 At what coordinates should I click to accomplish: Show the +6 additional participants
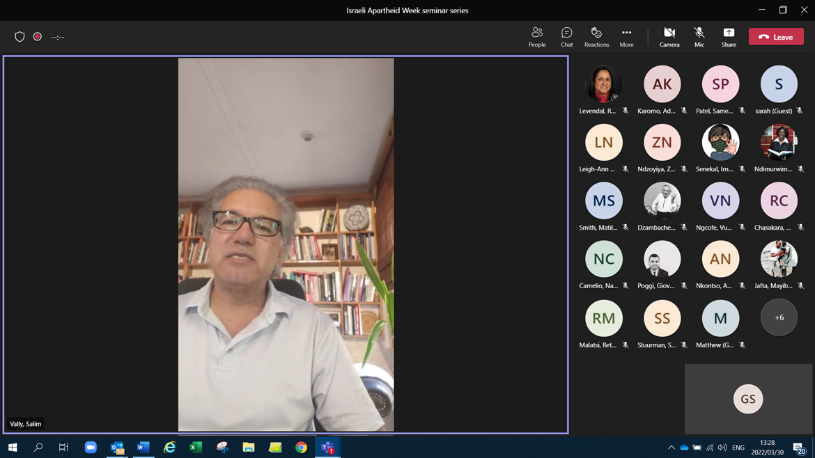click(779, 318)
